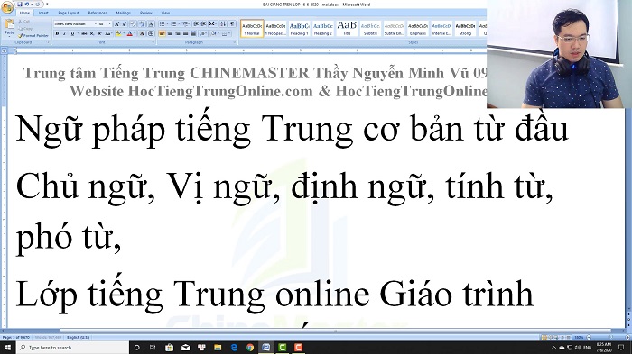The width and height of the screenshot is (632, 354).
Task: Undo the last action
Action: pyautogui.click(x=27, y=4)
